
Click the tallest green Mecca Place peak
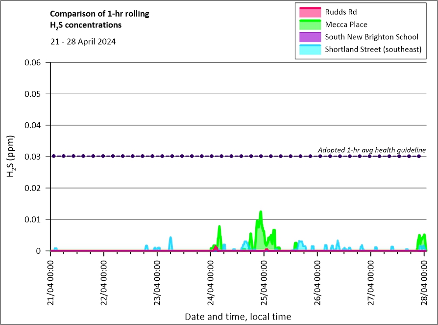261,212
